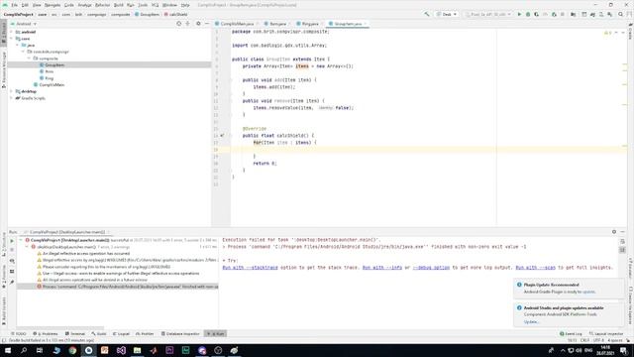Image resolution: width=634 pixels, height=357 pixels.
Task: Open Windows notification center icon
Action: (623, 350)
